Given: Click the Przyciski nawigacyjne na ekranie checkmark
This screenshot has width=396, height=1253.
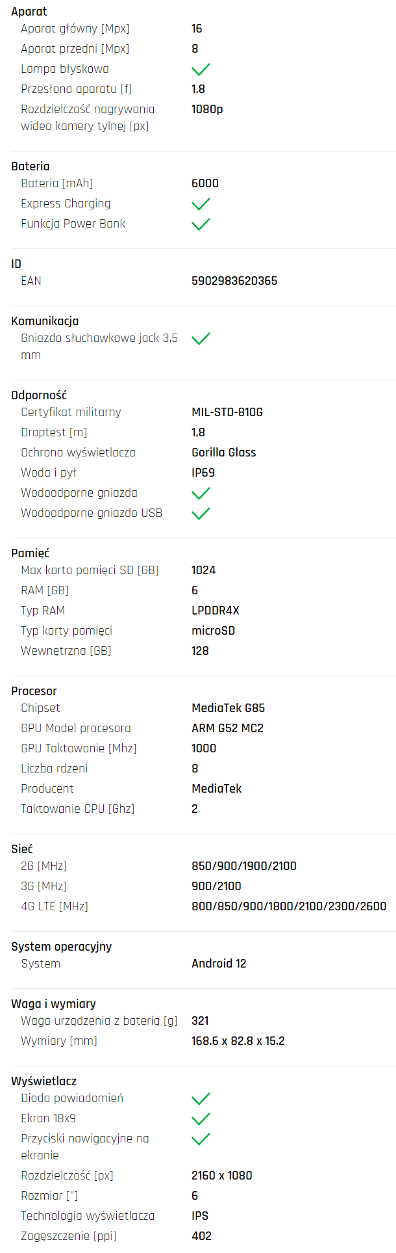Looking at the screenshot, I should click(x=201, y=1139).
